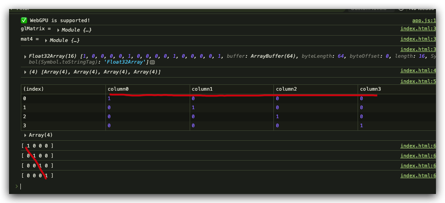
Task: Open index.html link for [ 0 0 1 0 ]
Action: pyautogui.click(x=418, y=166)
